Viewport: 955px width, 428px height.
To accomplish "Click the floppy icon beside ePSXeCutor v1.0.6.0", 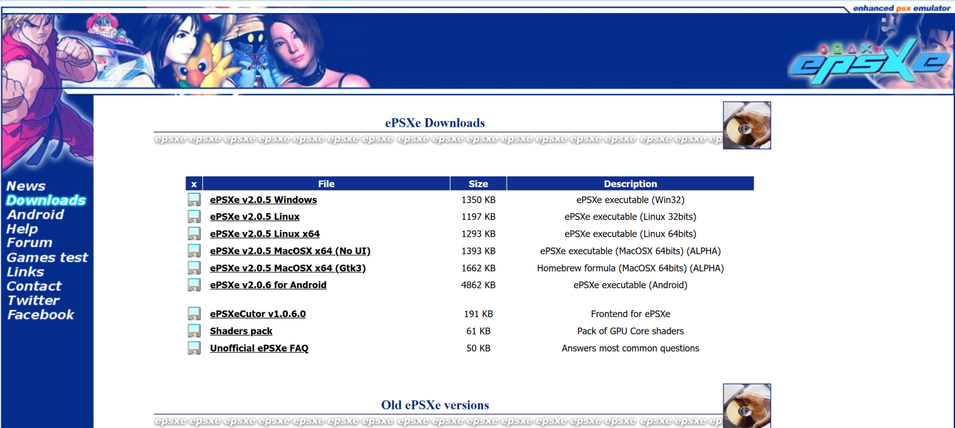I will pos(194,314).
